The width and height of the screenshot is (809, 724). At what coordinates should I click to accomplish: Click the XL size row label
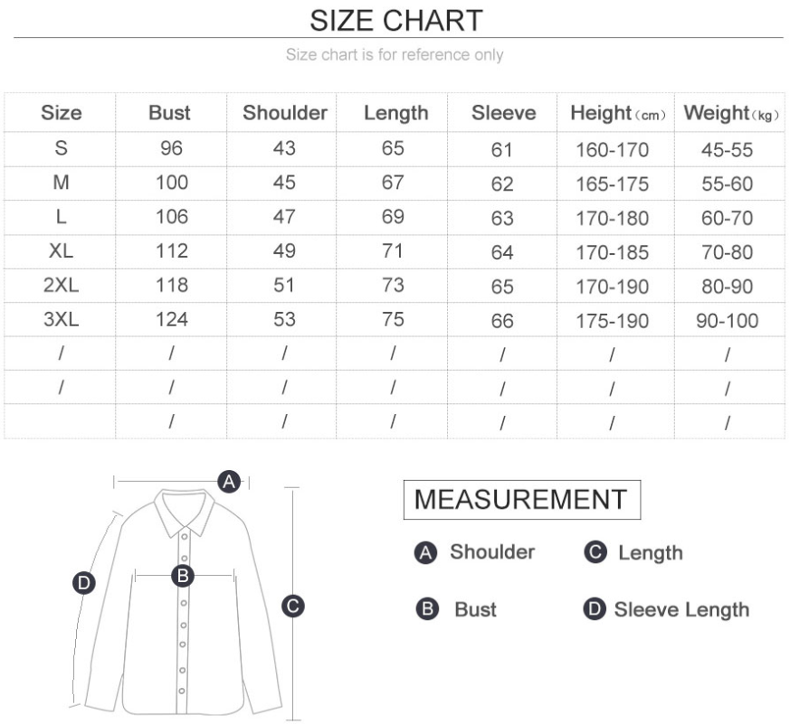coord(61,251)
